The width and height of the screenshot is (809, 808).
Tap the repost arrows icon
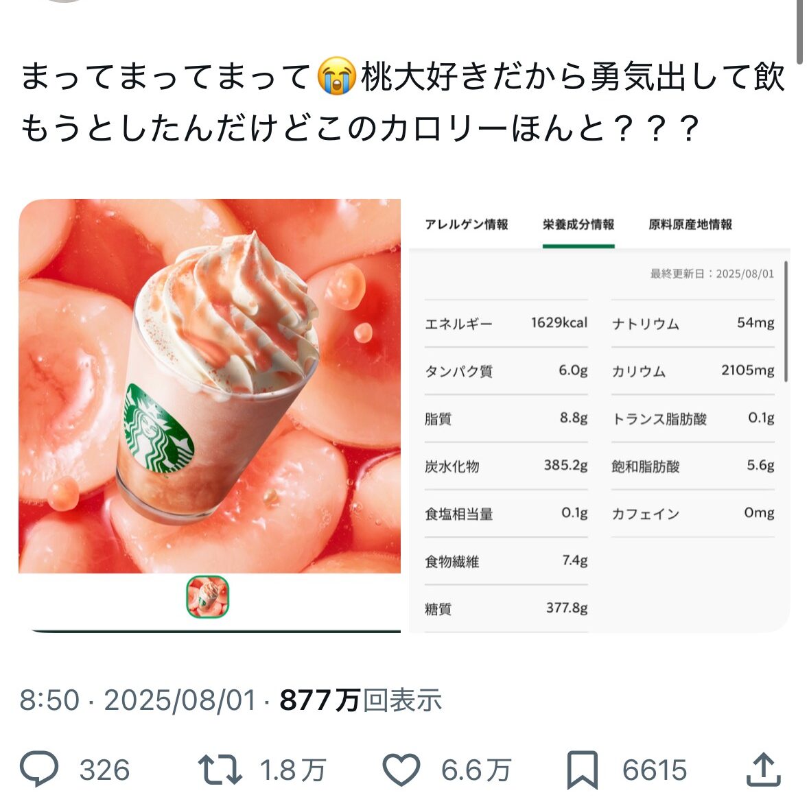pyautogui.click(x=220, y=770)
